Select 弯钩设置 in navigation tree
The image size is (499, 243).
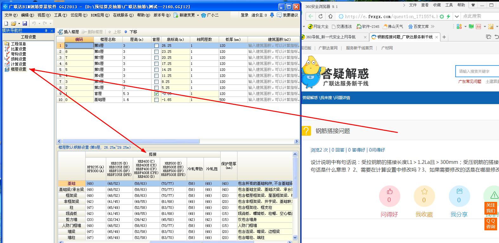pos(18,54)
